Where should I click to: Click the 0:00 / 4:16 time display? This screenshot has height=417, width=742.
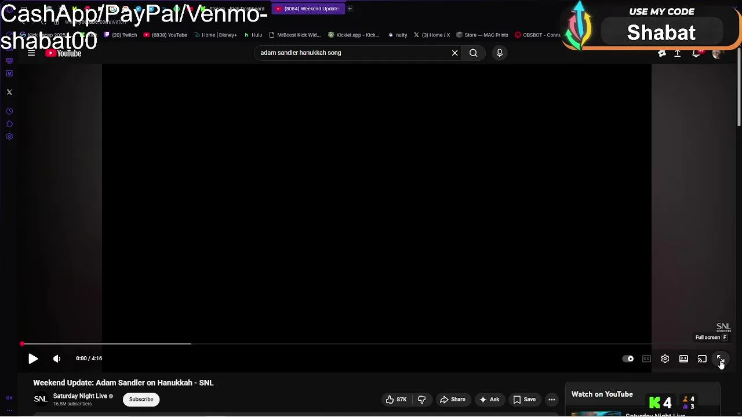click(x=89, y=359)
